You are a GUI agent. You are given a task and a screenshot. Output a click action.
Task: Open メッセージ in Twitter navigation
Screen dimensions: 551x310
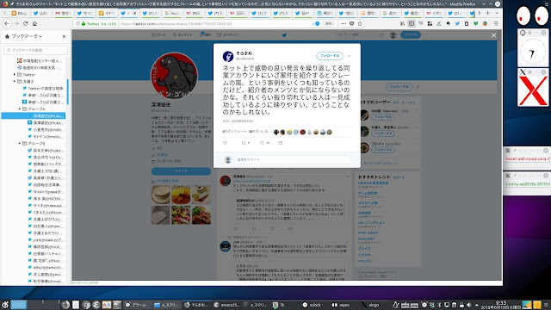tap(227, 34)
